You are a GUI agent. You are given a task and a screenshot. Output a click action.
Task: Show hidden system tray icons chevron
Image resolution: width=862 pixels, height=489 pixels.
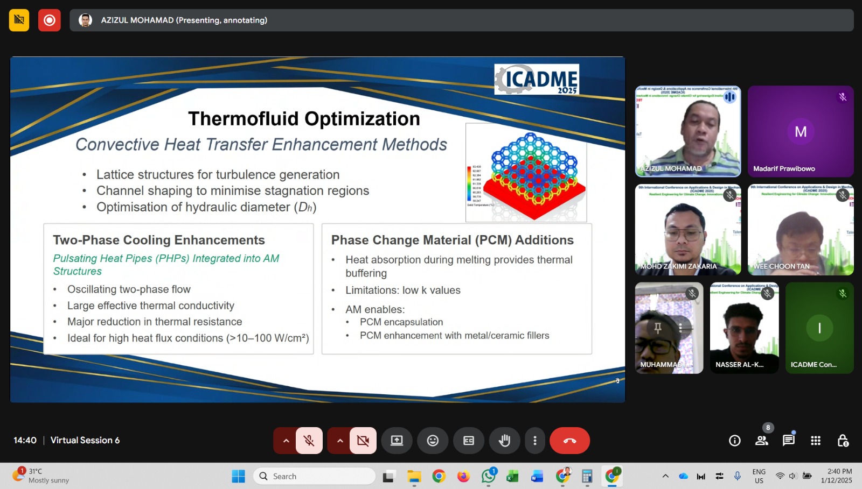coord(665,476)
